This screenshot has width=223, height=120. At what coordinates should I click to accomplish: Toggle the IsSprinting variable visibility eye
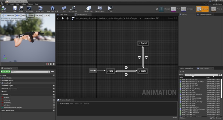54,103
